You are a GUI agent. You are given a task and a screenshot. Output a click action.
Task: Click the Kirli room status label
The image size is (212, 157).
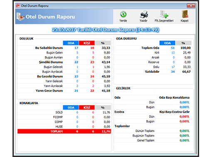point(157,52)
